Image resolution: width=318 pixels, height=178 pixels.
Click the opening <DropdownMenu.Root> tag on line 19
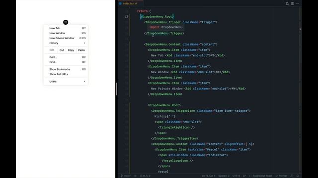157,16
